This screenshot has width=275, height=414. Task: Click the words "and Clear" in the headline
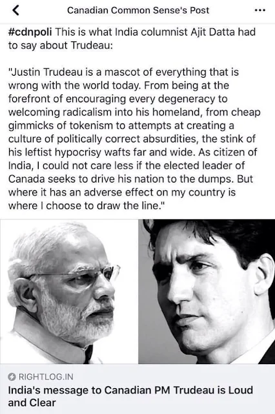pos(32,403)
